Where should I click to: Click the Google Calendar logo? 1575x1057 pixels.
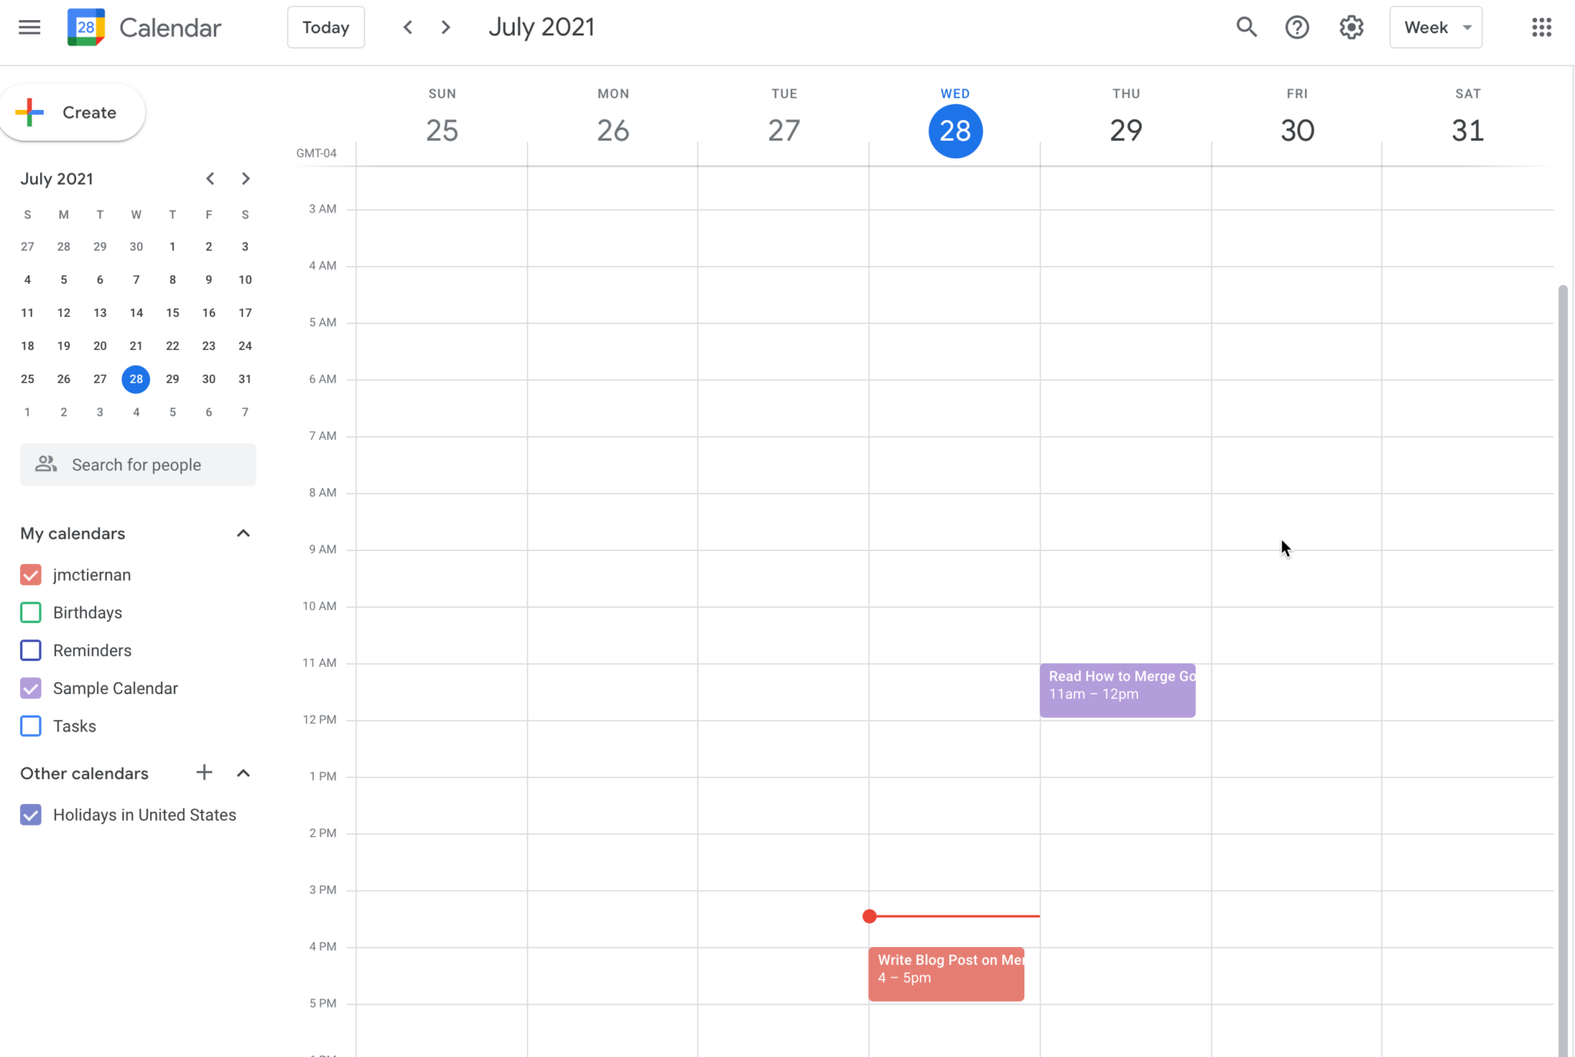86,28
